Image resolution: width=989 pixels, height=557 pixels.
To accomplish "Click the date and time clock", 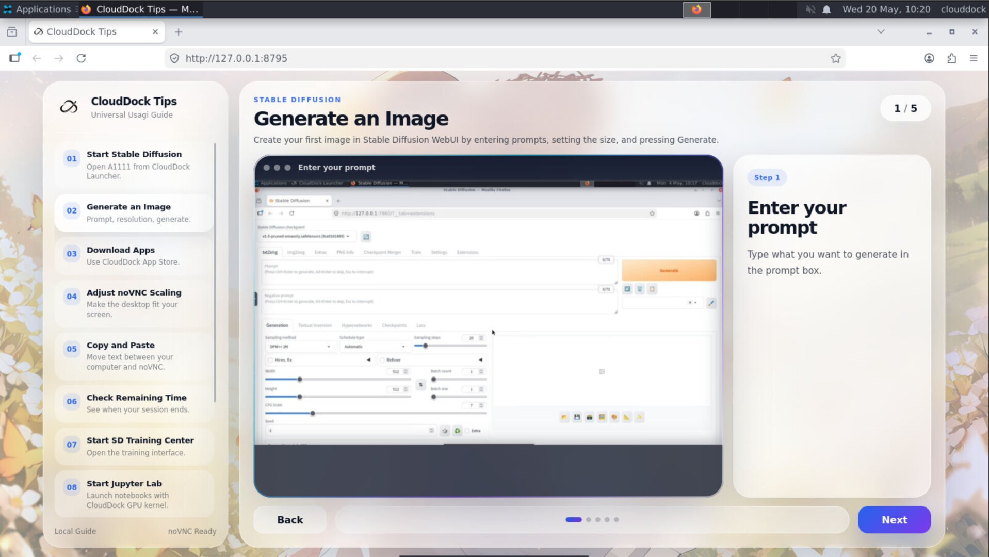I will click(x=886, y=9).
